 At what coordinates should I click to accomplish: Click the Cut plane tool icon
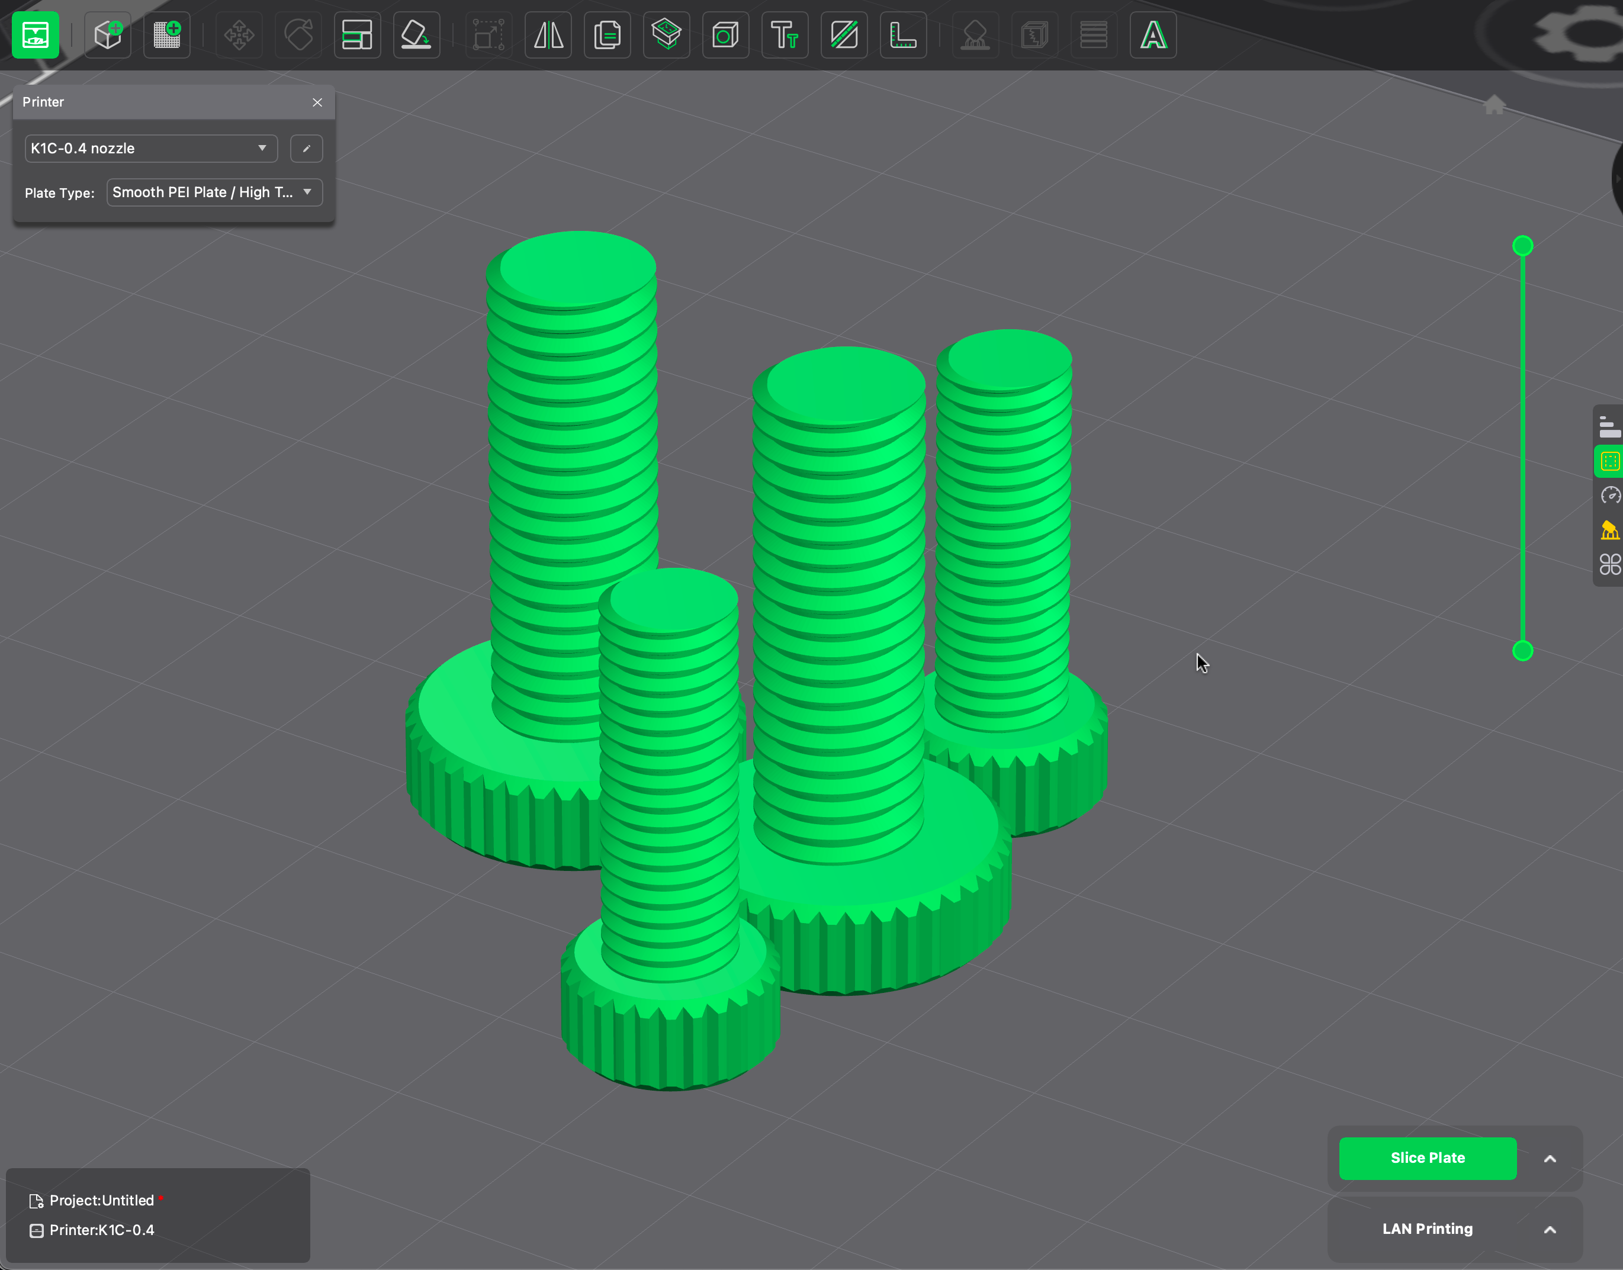click(x=844, y=35)
